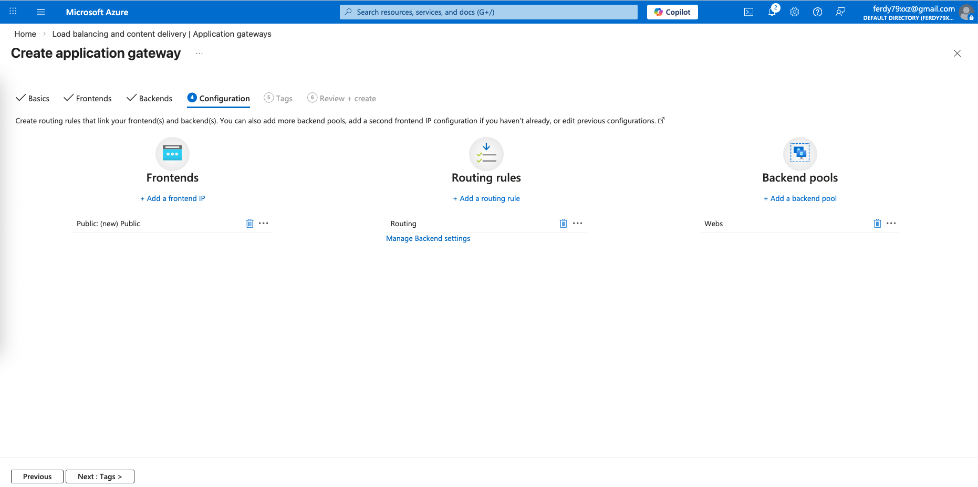Open more options for Webs backend pool
This screenshot has height=487, width=978.
(x=891, y=224)
